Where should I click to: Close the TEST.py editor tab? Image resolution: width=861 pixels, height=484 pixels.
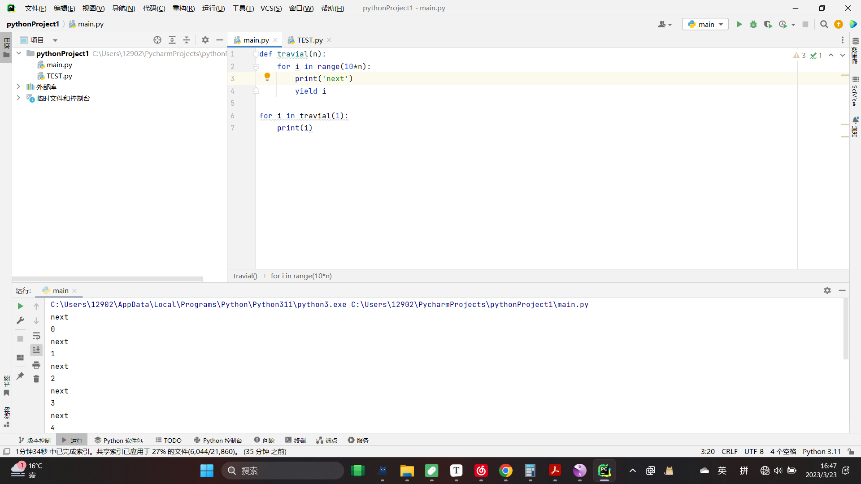coord(329,40)
